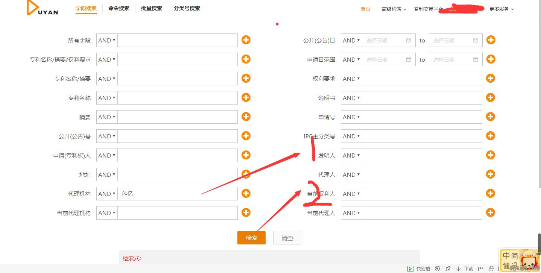Image resolution: width=541 pixels, height=273 pixels.
Task: Click the DUYAN logo
Action: coord(43,8)
